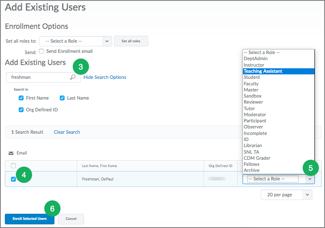This screenshot has width=325, height=228.
Task: Click Enroll Selected Users button
Action: (30, 219)
